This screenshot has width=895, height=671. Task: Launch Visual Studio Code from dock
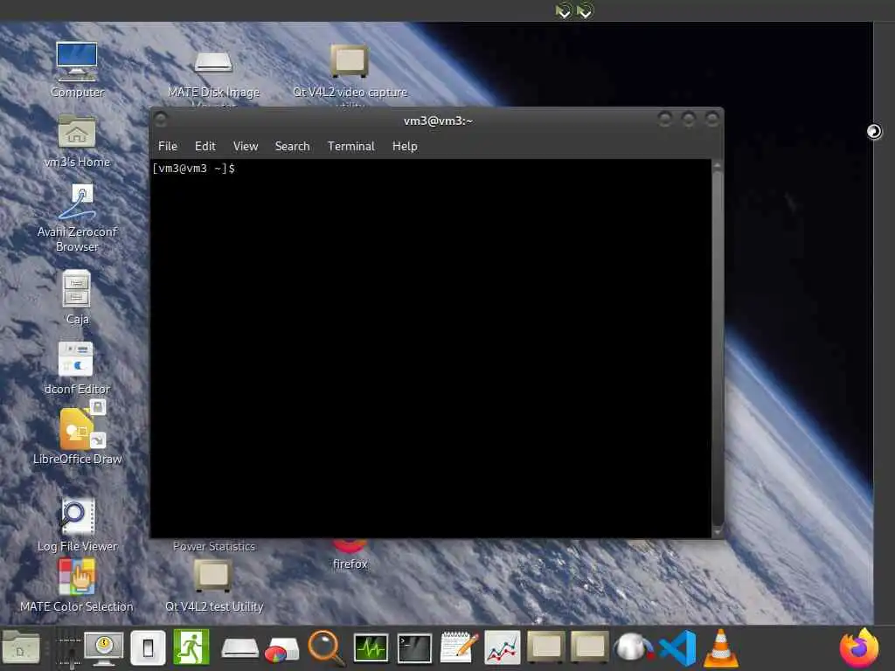(x=677, y=649)
